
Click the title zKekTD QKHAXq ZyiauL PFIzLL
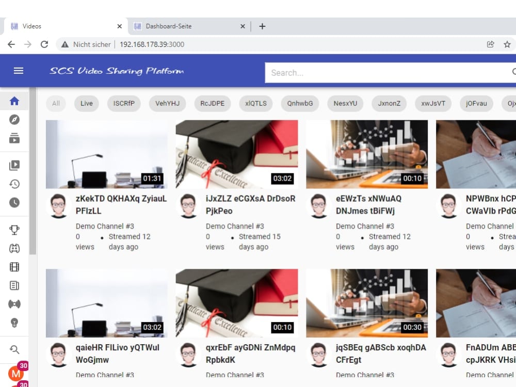(121, 205)
